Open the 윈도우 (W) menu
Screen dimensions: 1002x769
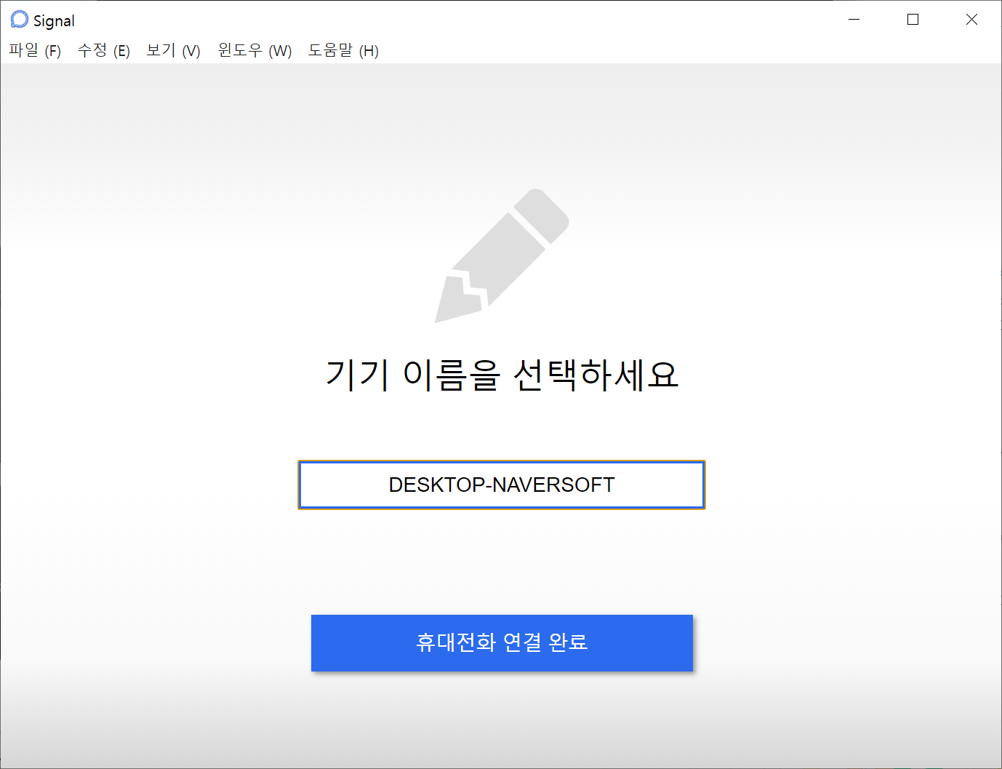(x=255, y=51)
